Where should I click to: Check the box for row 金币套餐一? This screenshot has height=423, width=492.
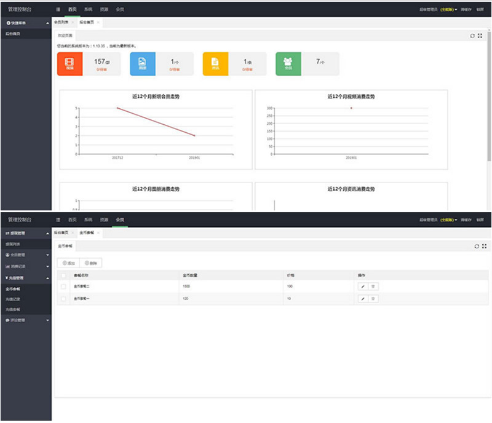(x=63, y=299)
